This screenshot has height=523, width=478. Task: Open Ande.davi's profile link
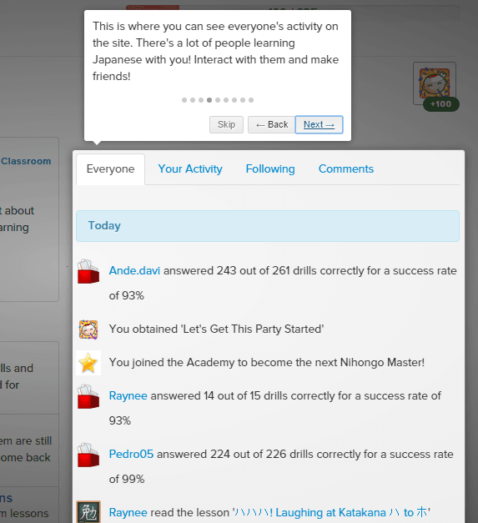[x=134, y=270]
